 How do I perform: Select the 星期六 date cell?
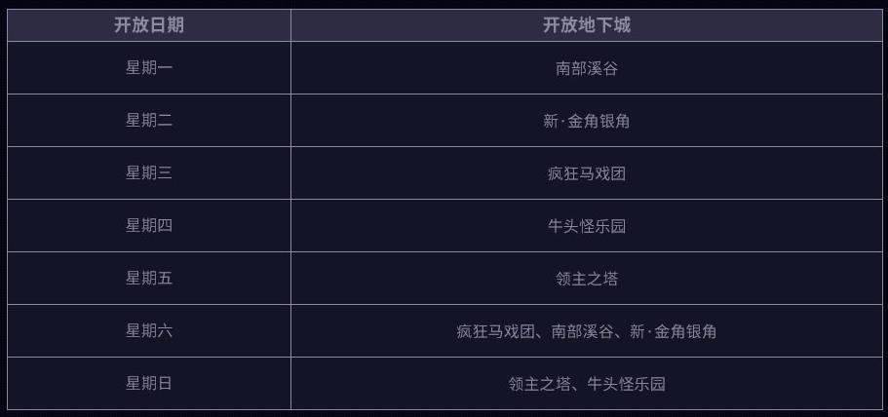click(148, 331)
